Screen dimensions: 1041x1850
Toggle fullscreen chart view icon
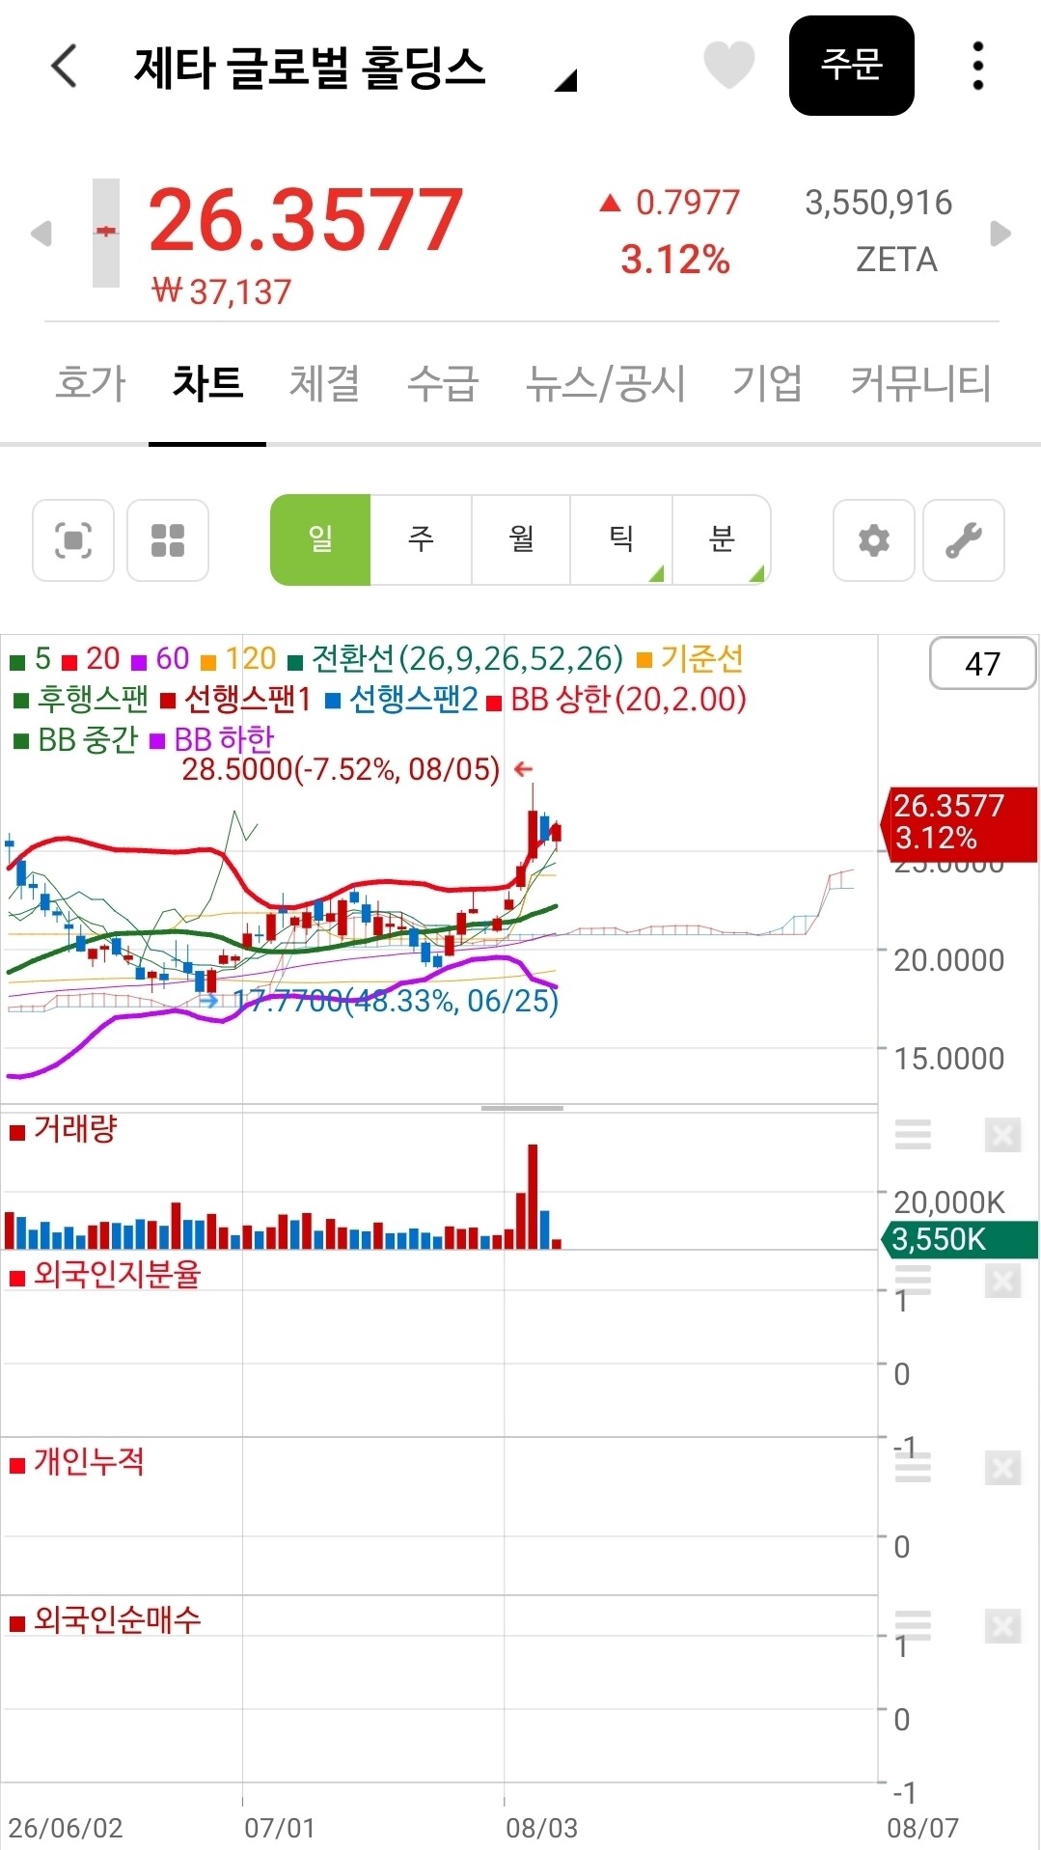click(73, 540)
